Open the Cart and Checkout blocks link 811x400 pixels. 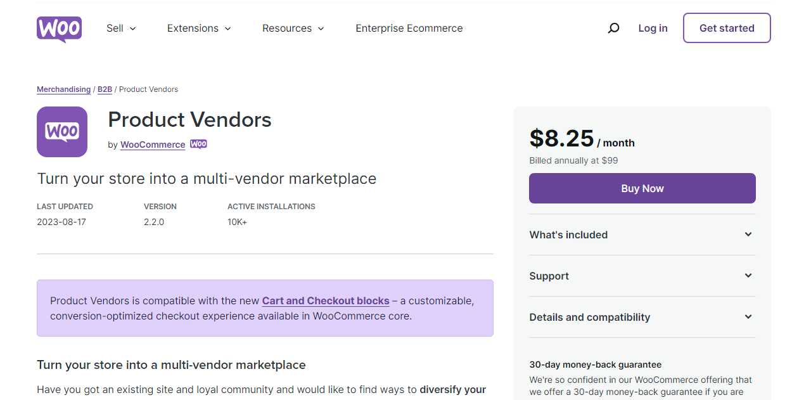tap(325, 300)
